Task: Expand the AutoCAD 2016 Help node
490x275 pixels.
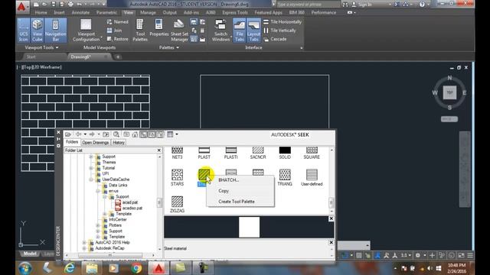Action: (84, 242)
